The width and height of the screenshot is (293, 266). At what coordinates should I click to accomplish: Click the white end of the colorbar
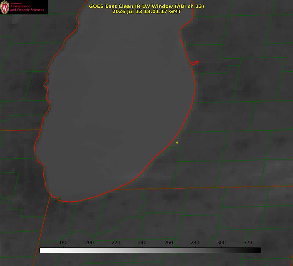pos(42,250)
